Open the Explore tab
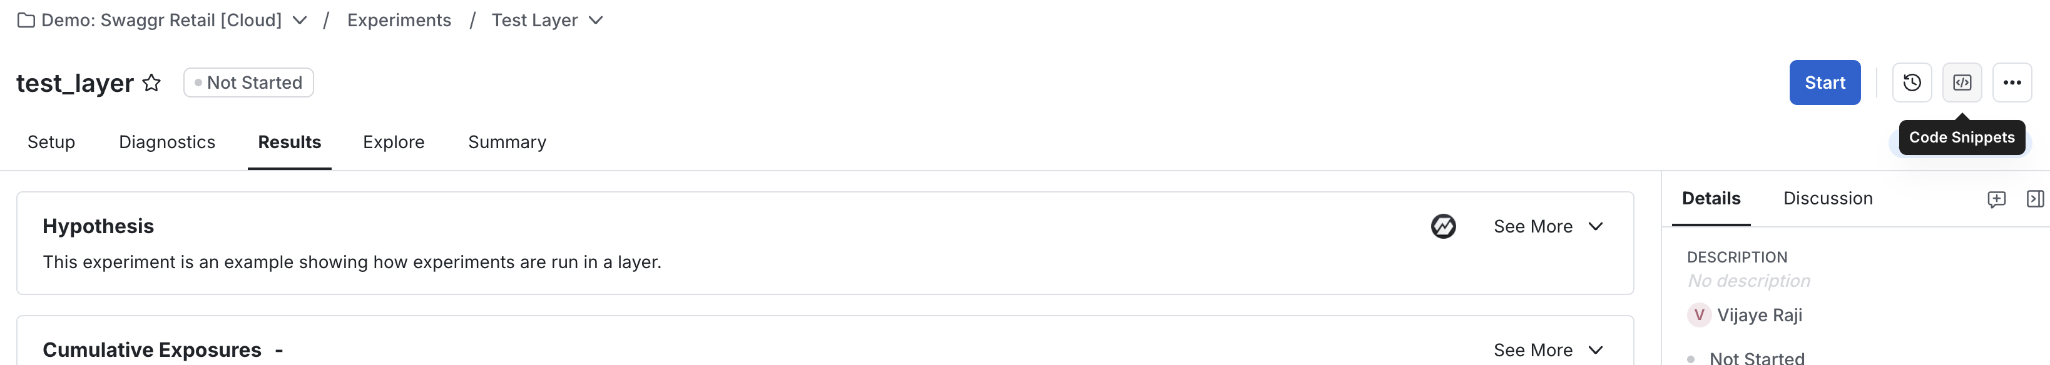Viewport: 2050px width, 365px height. coord(393,141)
